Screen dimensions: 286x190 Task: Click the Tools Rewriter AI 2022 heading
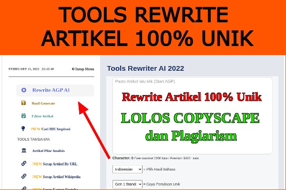145,68
